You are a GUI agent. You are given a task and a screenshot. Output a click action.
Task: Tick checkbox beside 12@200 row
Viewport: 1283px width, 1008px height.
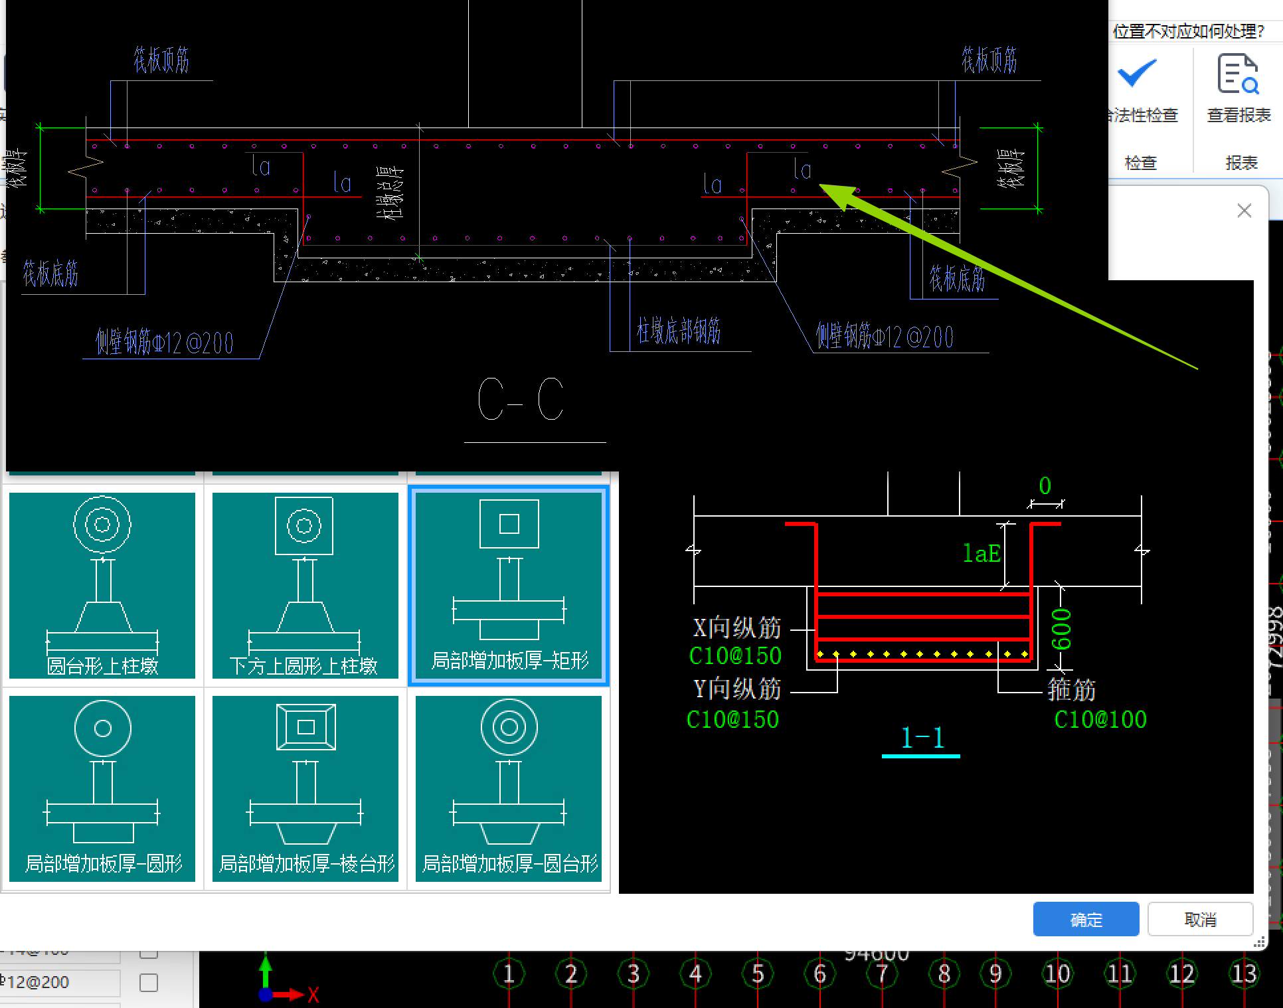pyautogui.click(x=149, y=982)
